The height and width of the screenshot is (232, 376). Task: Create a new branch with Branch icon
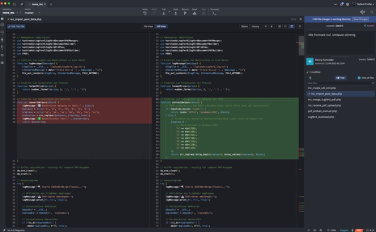(185, 13)
